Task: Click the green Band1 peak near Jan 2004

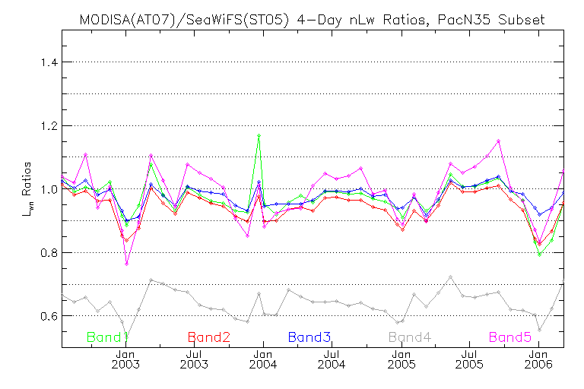Action: [259, 135]
